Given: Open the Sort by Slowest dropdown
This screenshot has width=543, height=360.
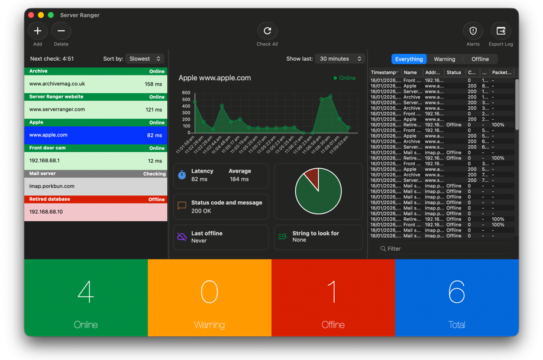Looking at the screenshot, I should (145, 59).
